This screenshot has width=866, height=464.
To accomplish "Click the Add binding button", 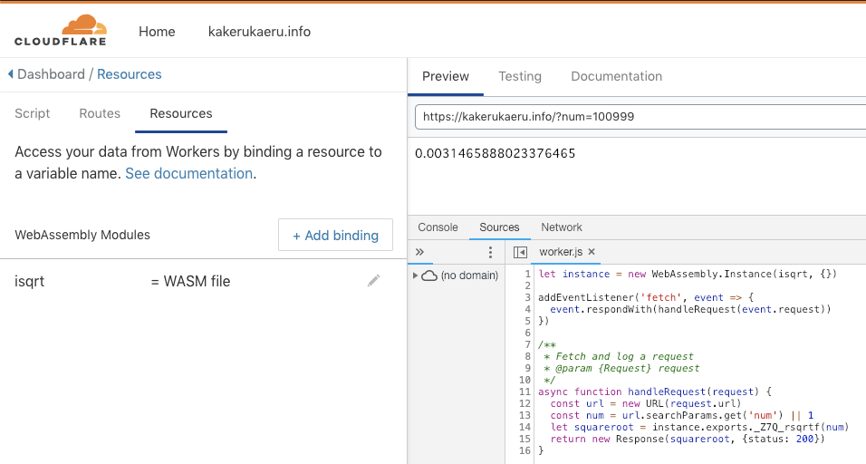I will pyautogui.click(x=335, y=236).
